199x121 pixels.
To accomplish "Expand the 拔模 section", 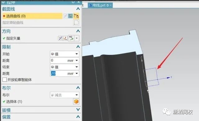I will pyautogui.click(x=78, y=110).
